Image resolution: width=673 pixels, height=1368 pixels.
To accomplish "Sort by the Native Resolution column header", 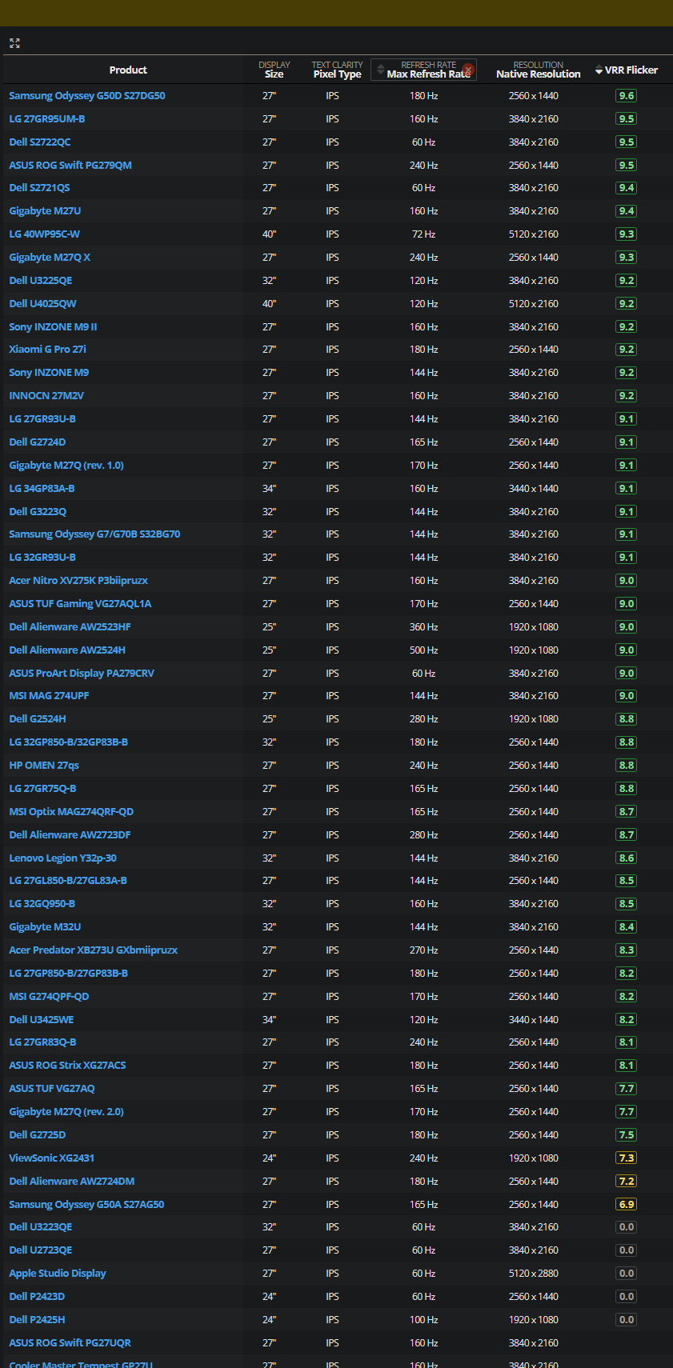I will tap(538, 70).
